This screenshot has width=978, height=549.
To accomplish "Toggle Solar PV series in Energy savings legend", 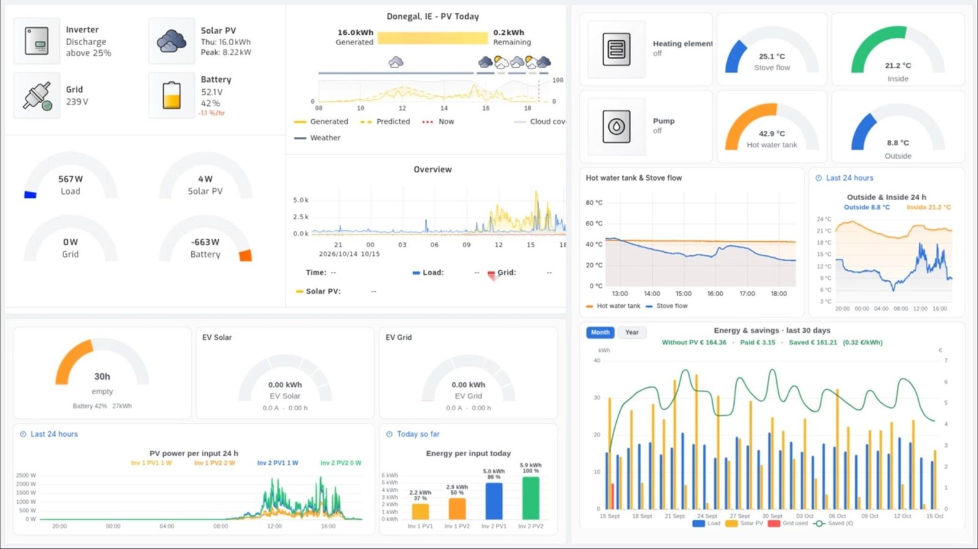I will 745,523.
